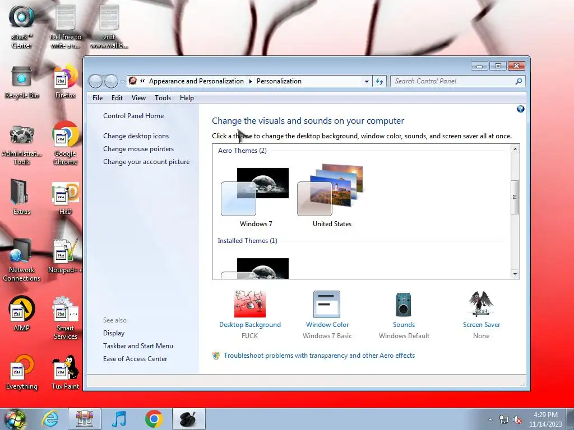Open the Smart Services desktop shortcut

point(66,317)
